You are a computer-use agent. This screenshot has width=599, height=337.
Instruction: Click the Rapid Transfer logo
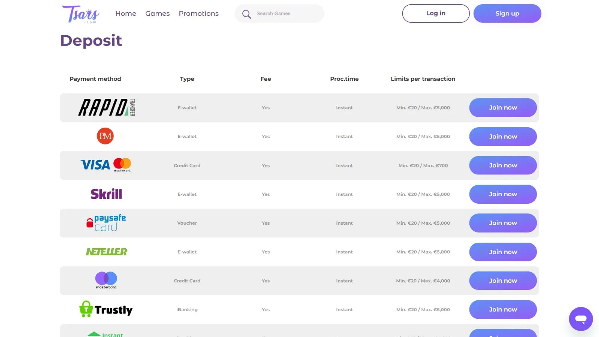pos(107,108)
